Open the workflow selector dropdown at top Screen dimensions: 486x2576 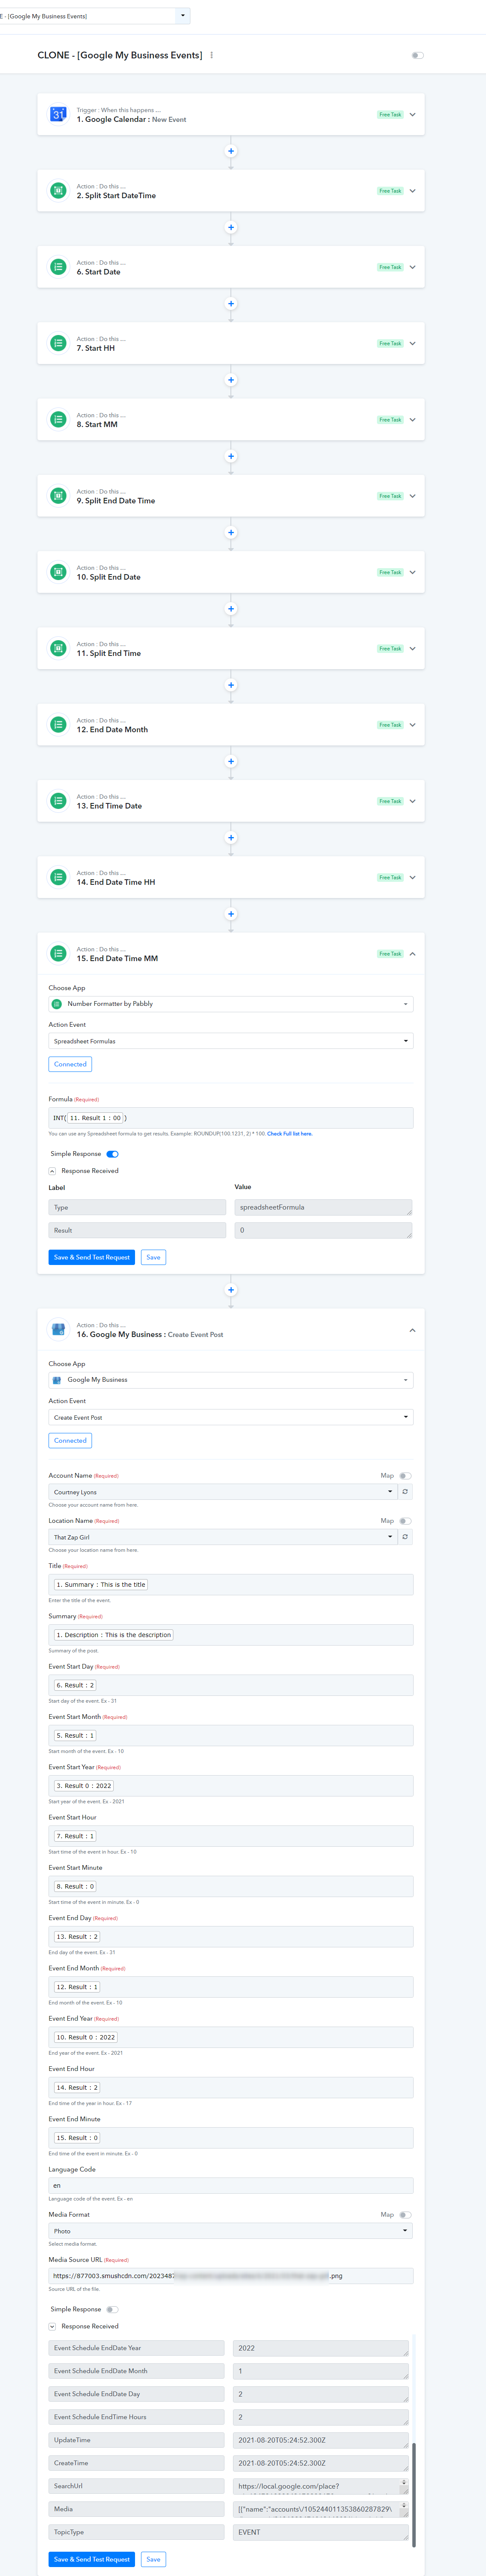click(183, 16)
